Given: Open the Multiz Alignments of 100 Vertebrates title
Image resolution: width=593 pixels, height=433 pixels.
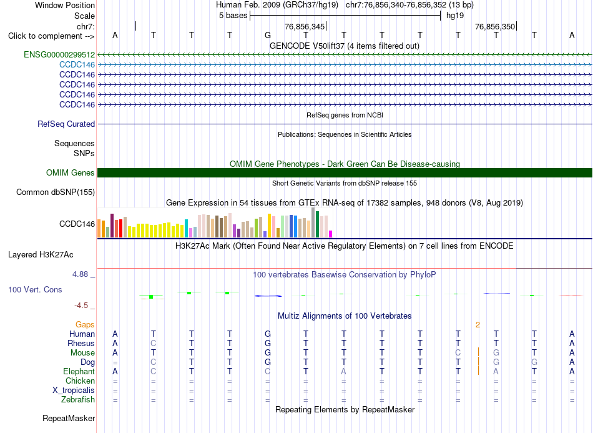Looking at the screenshot, I should (345, 316).
